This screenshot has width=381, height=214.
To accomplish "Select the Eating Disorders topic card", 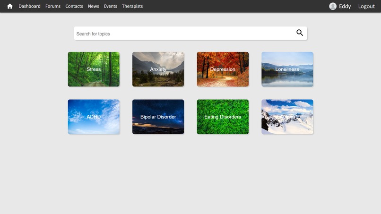I will (x=223, y=117).
